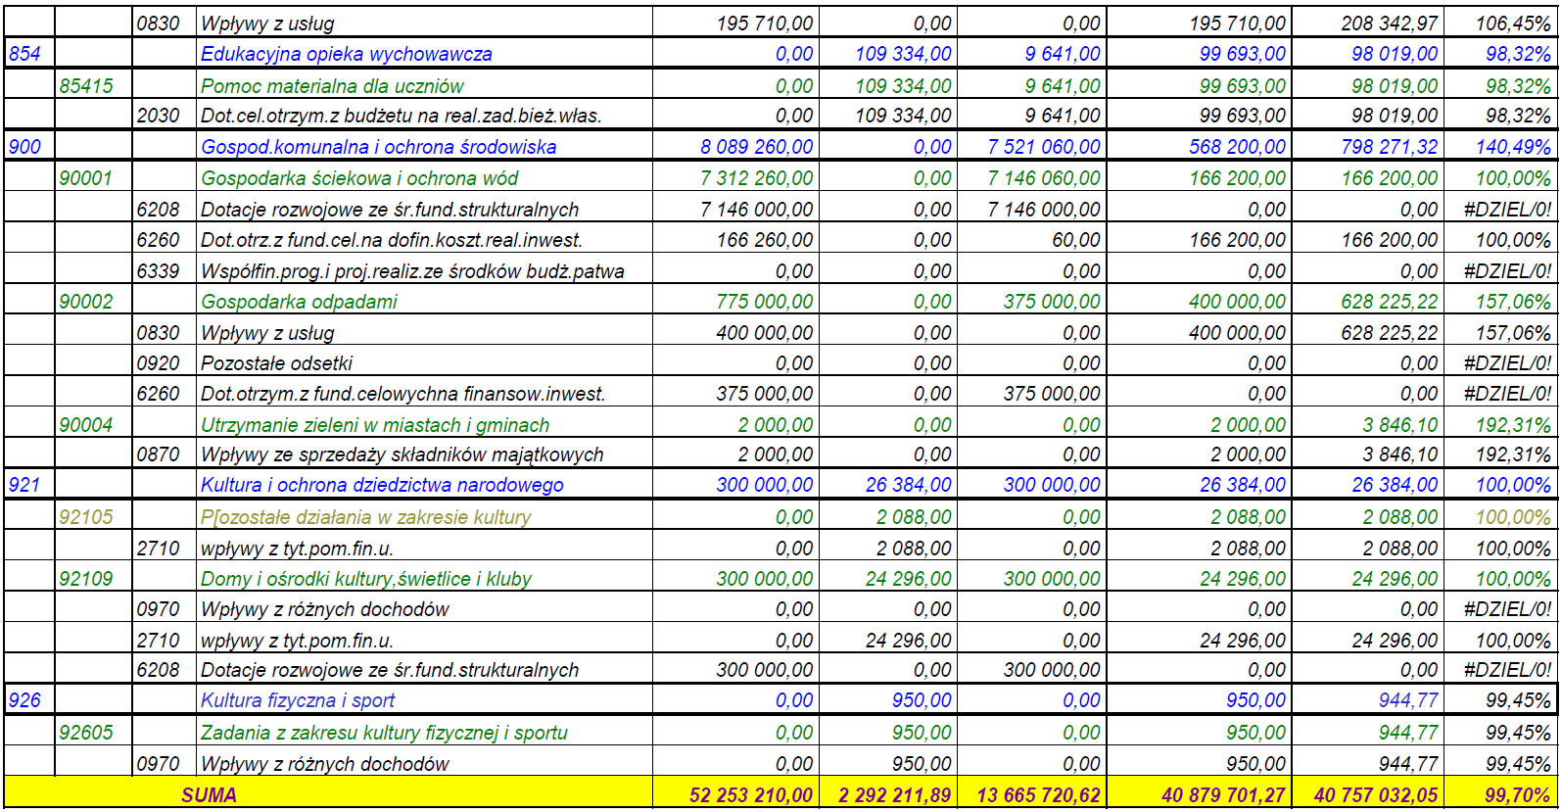This screenshot has height=812, width=1561.
Task: Click section code 900
Action: 25,147
